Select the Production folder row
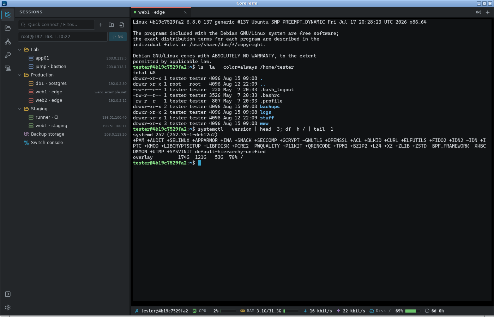This screenshot has width=494, height=317. [72, 75]
